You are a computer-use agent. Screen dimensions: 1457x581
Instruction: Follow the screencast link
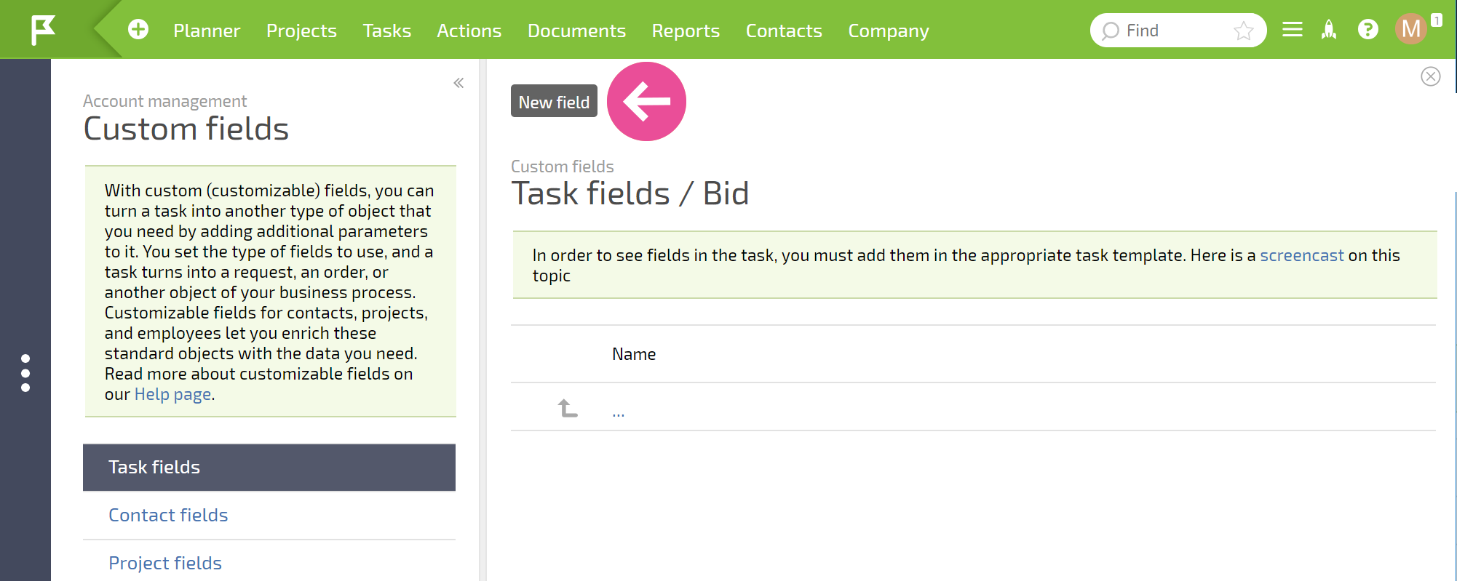pos(1302,255)
